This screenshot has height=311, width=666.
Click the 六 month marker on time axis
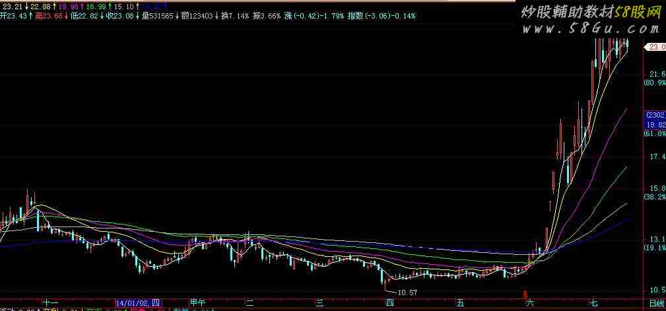[530, 303]
